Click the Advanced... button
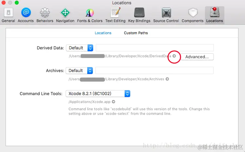The image size is (245, 152). (x=197, y=57)
